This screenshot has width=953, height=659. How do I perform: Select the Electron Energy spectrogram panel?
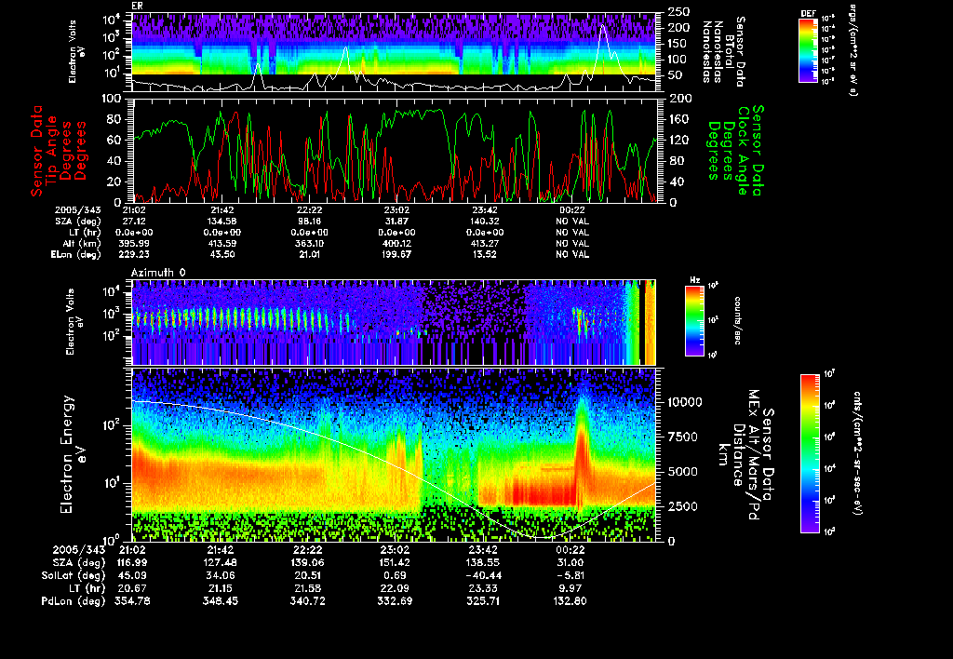[x=395, y=455]
